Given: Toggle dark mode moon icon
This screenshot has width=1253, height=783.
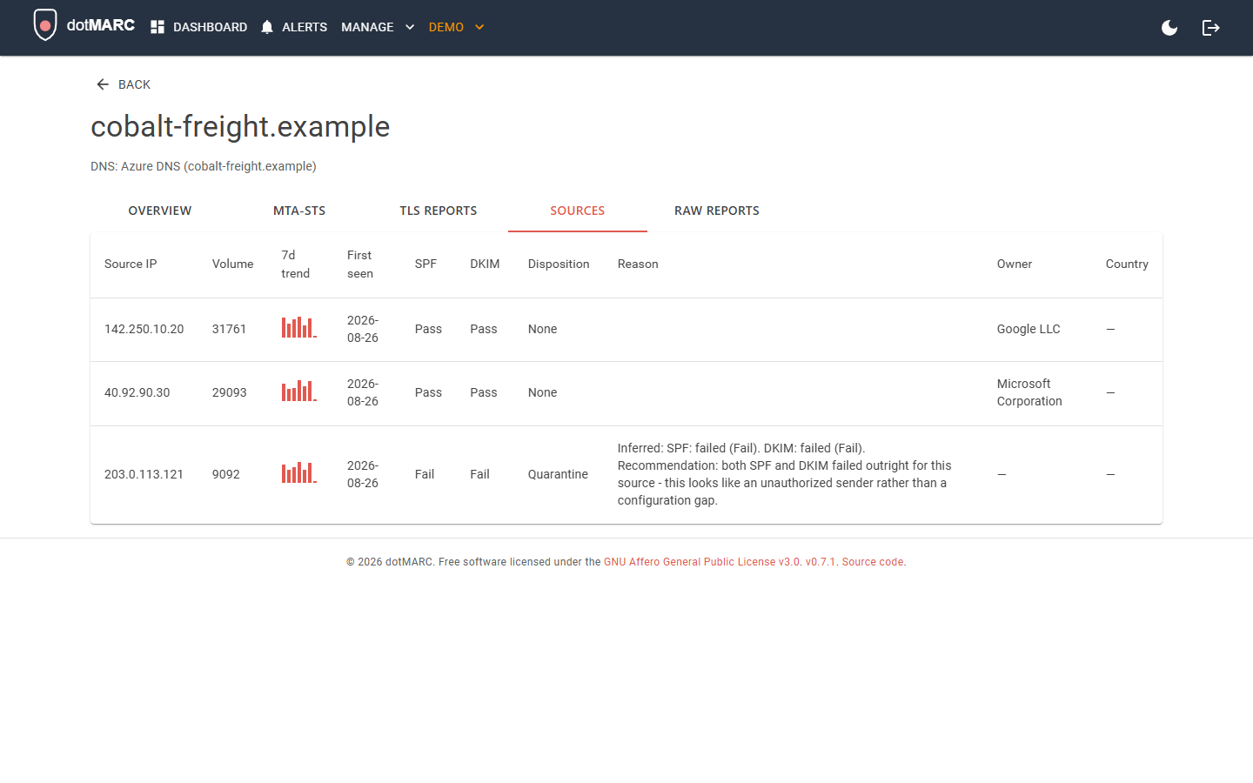Looking at the screenshot, I should [1169, 28].
